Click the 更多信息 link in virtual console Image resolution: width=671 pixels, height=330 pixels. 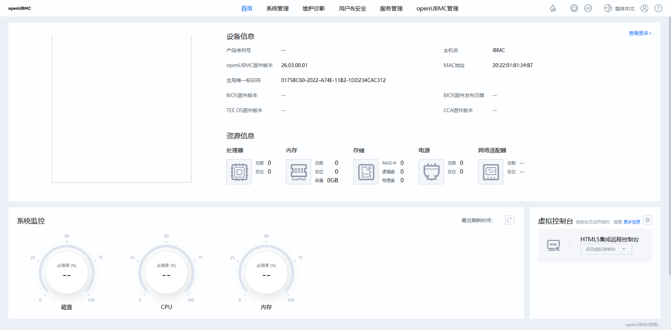[632, 222]
